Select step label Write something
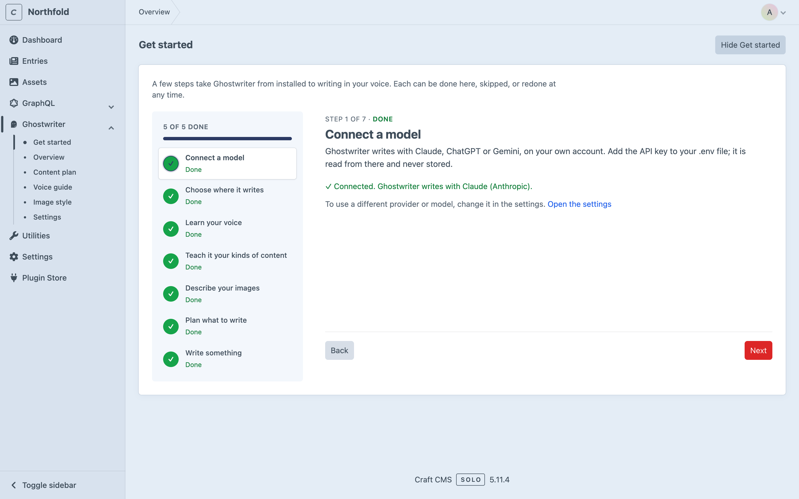Viewport: 799px width, 499px height. 214,353
